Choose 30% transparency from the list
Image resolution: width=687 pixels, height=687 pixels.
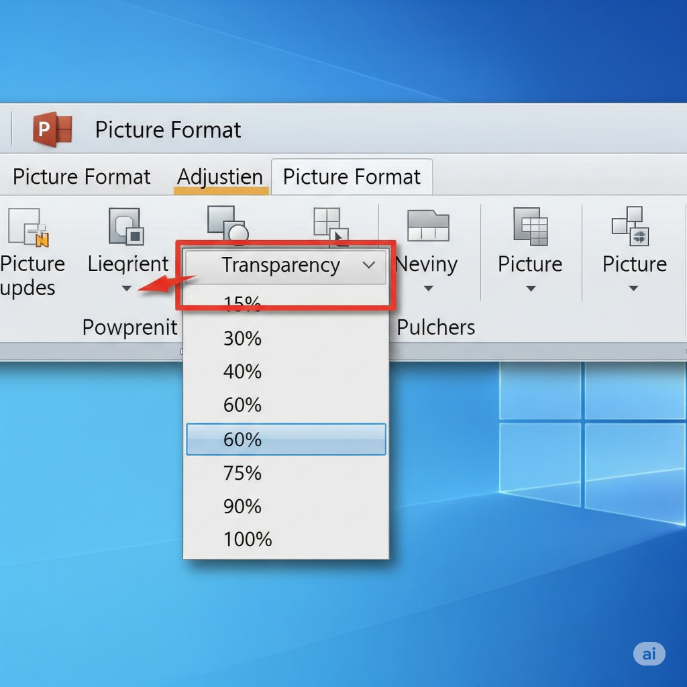click(x=242, y=339)
